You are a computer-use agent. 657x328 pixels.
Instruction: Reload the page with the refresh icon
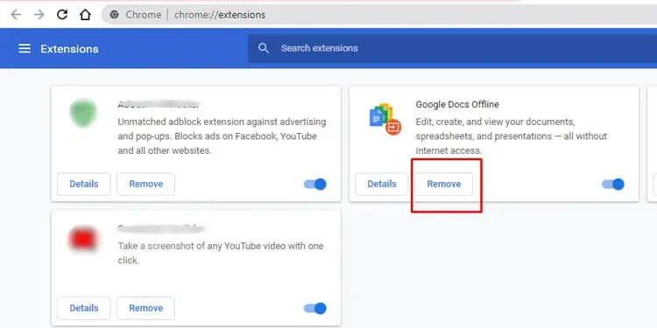[62, 15]
